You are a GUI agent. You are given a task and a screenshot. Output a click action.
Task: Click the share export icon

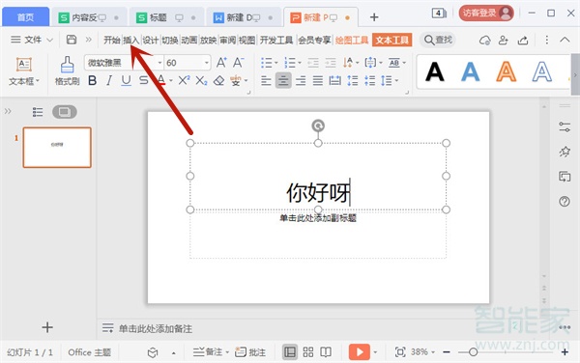coord(523,40)
